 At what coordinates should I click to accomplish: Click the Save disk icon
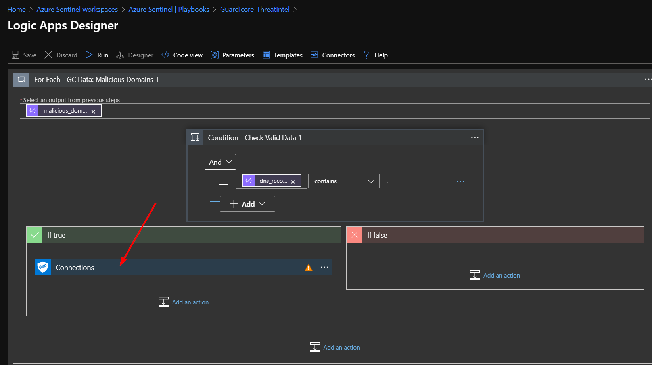(x=15, y=55)
